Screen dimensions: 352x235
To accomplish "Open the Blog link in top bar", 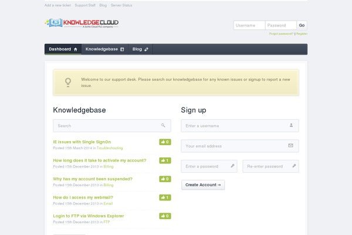I will point(103,5).
